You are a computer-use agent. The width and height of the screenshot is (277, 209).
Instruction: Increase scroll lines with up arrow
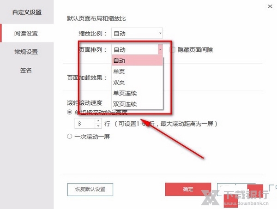[x=98, y=121]
